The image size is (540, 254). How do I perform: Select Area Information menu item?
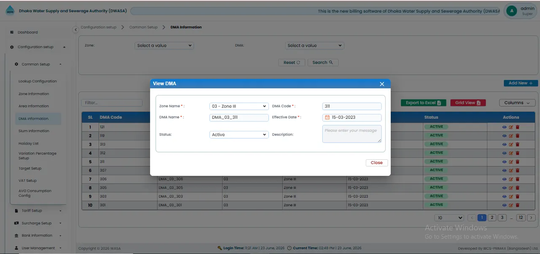tap(34, 106)
